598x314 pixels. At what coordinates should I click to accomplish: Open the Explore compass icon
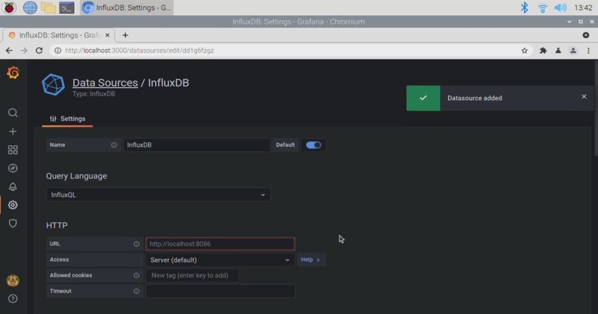[13, 168]
